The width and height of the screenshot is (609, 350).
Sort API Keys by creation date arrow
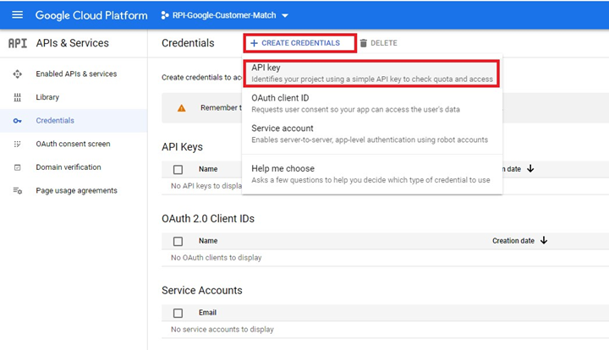[530, 168]
